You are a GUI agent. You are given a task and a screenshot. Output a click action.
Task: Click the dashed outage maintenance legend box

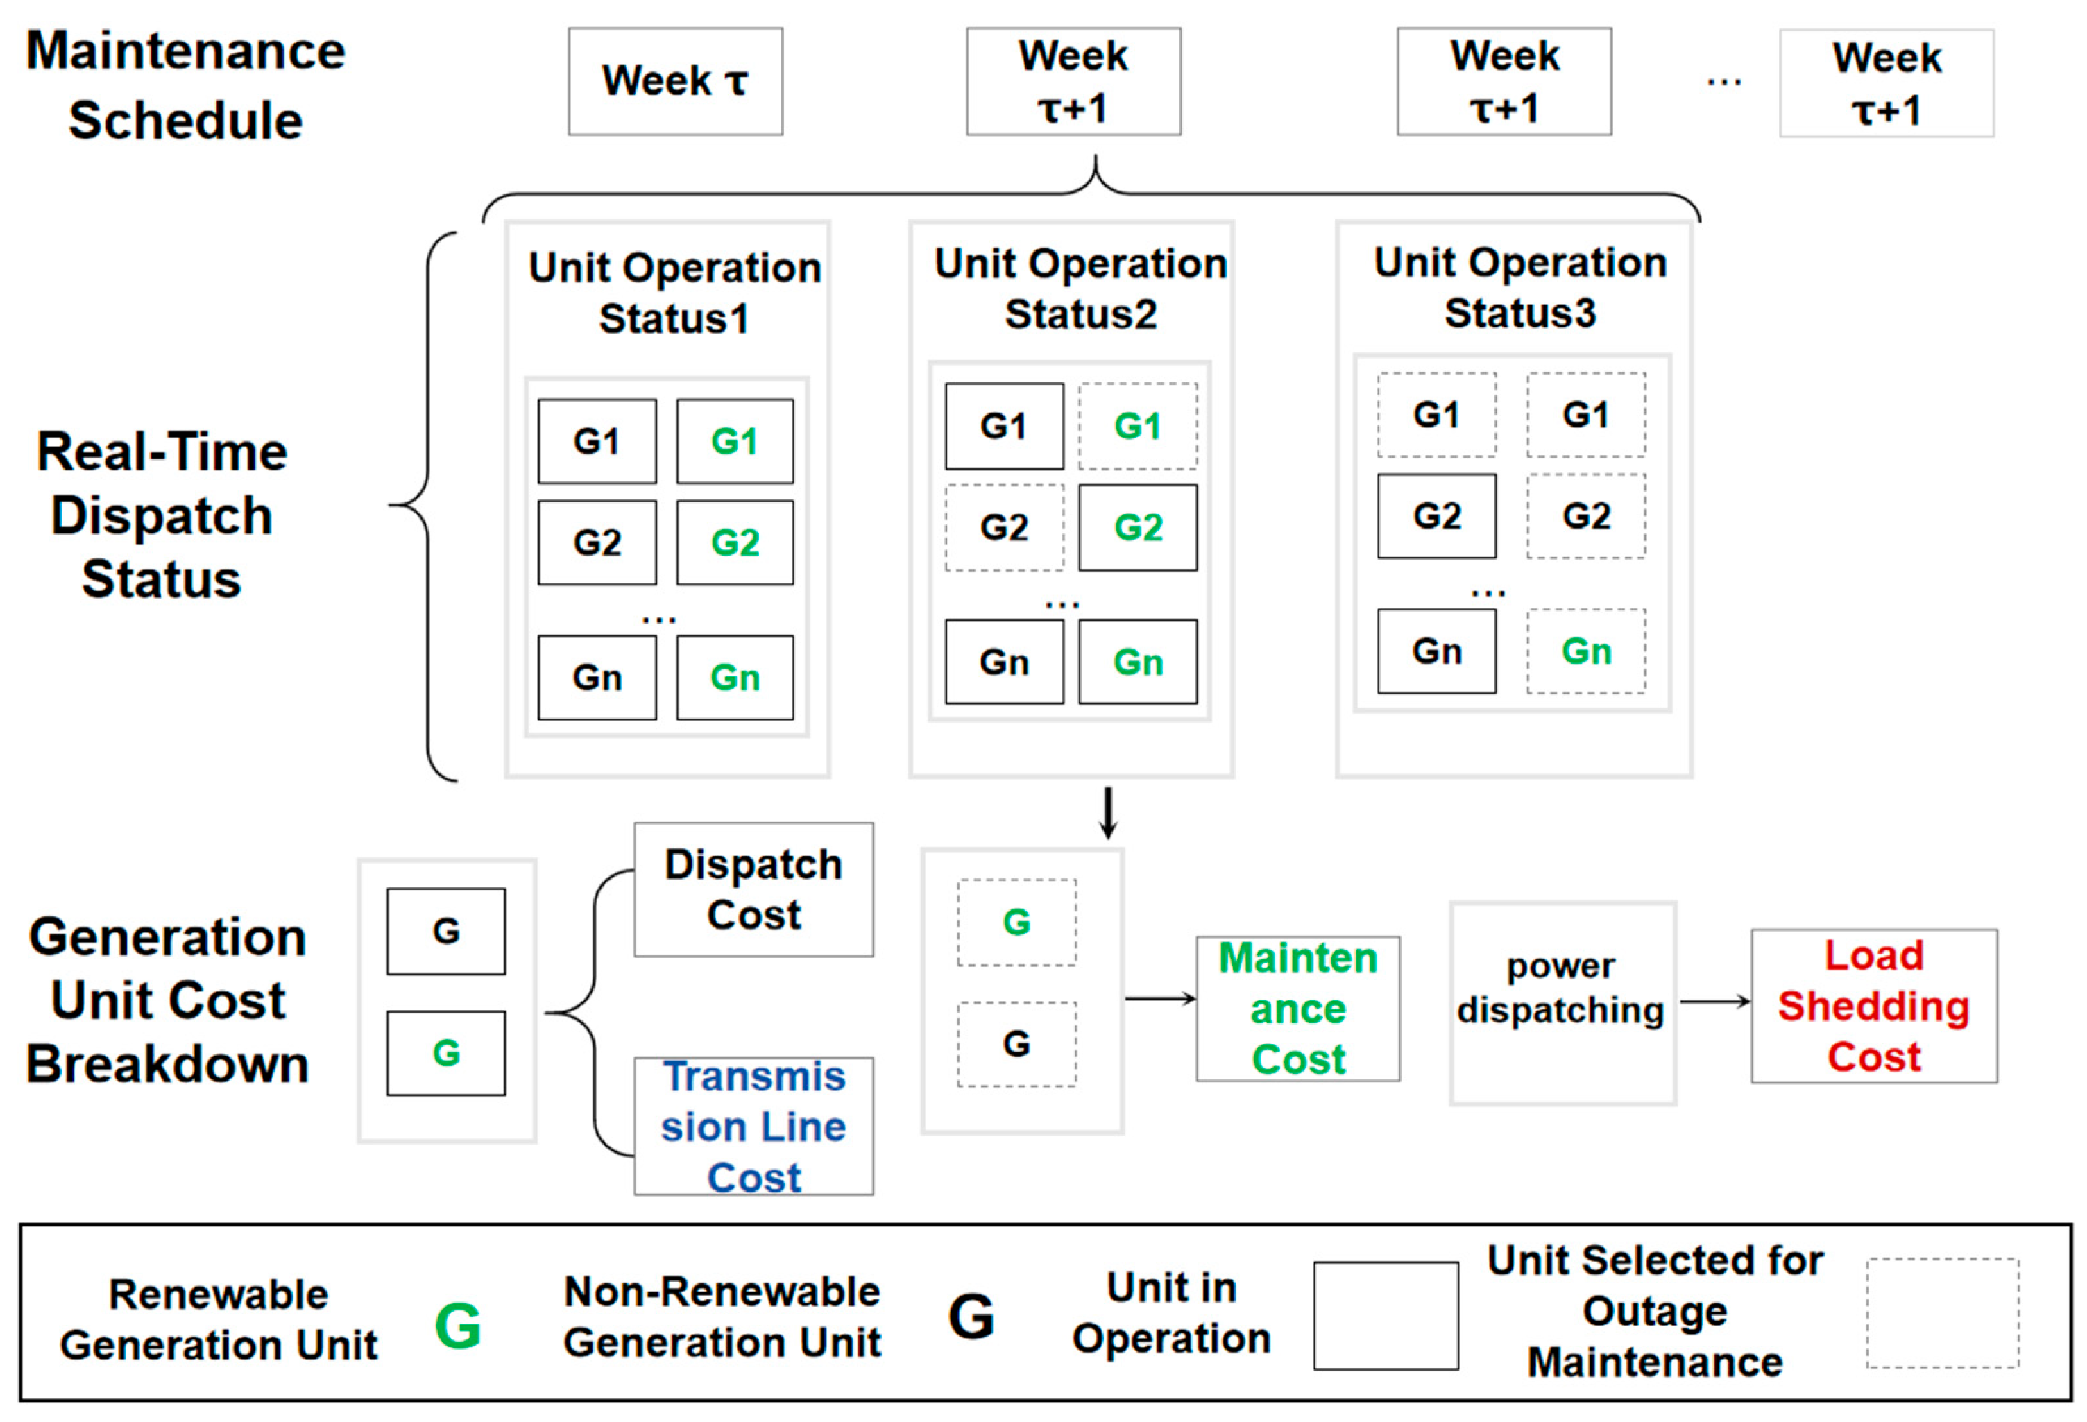(x=1943, y=1312)
